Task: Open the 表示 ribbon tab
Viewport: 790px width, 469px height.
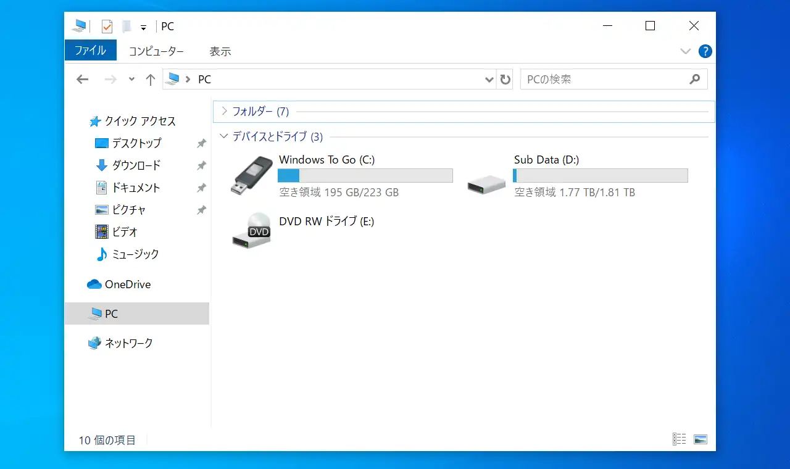Action: click(220, 51)
